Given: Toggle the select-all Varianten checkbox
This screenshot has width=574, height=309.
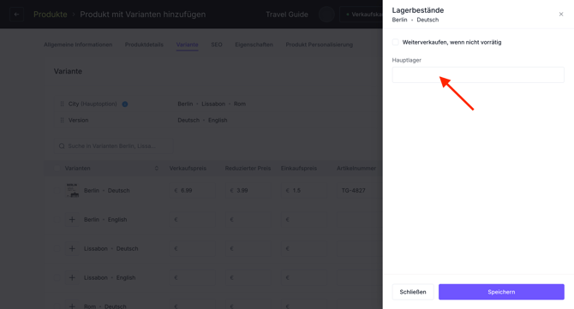Looking at the screenshot, I should 57,169.
